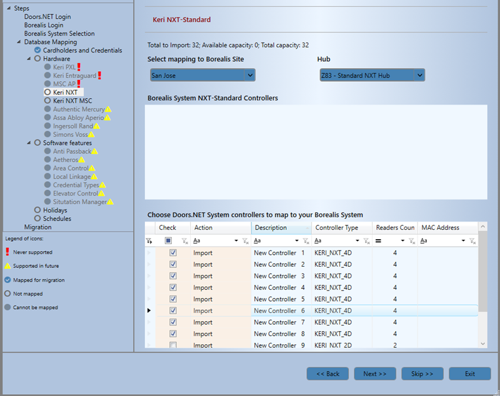Open the Action column filter operator dropdown
Image resolution: width=500 pixels, height=396 pixels.
click(236, 241)
